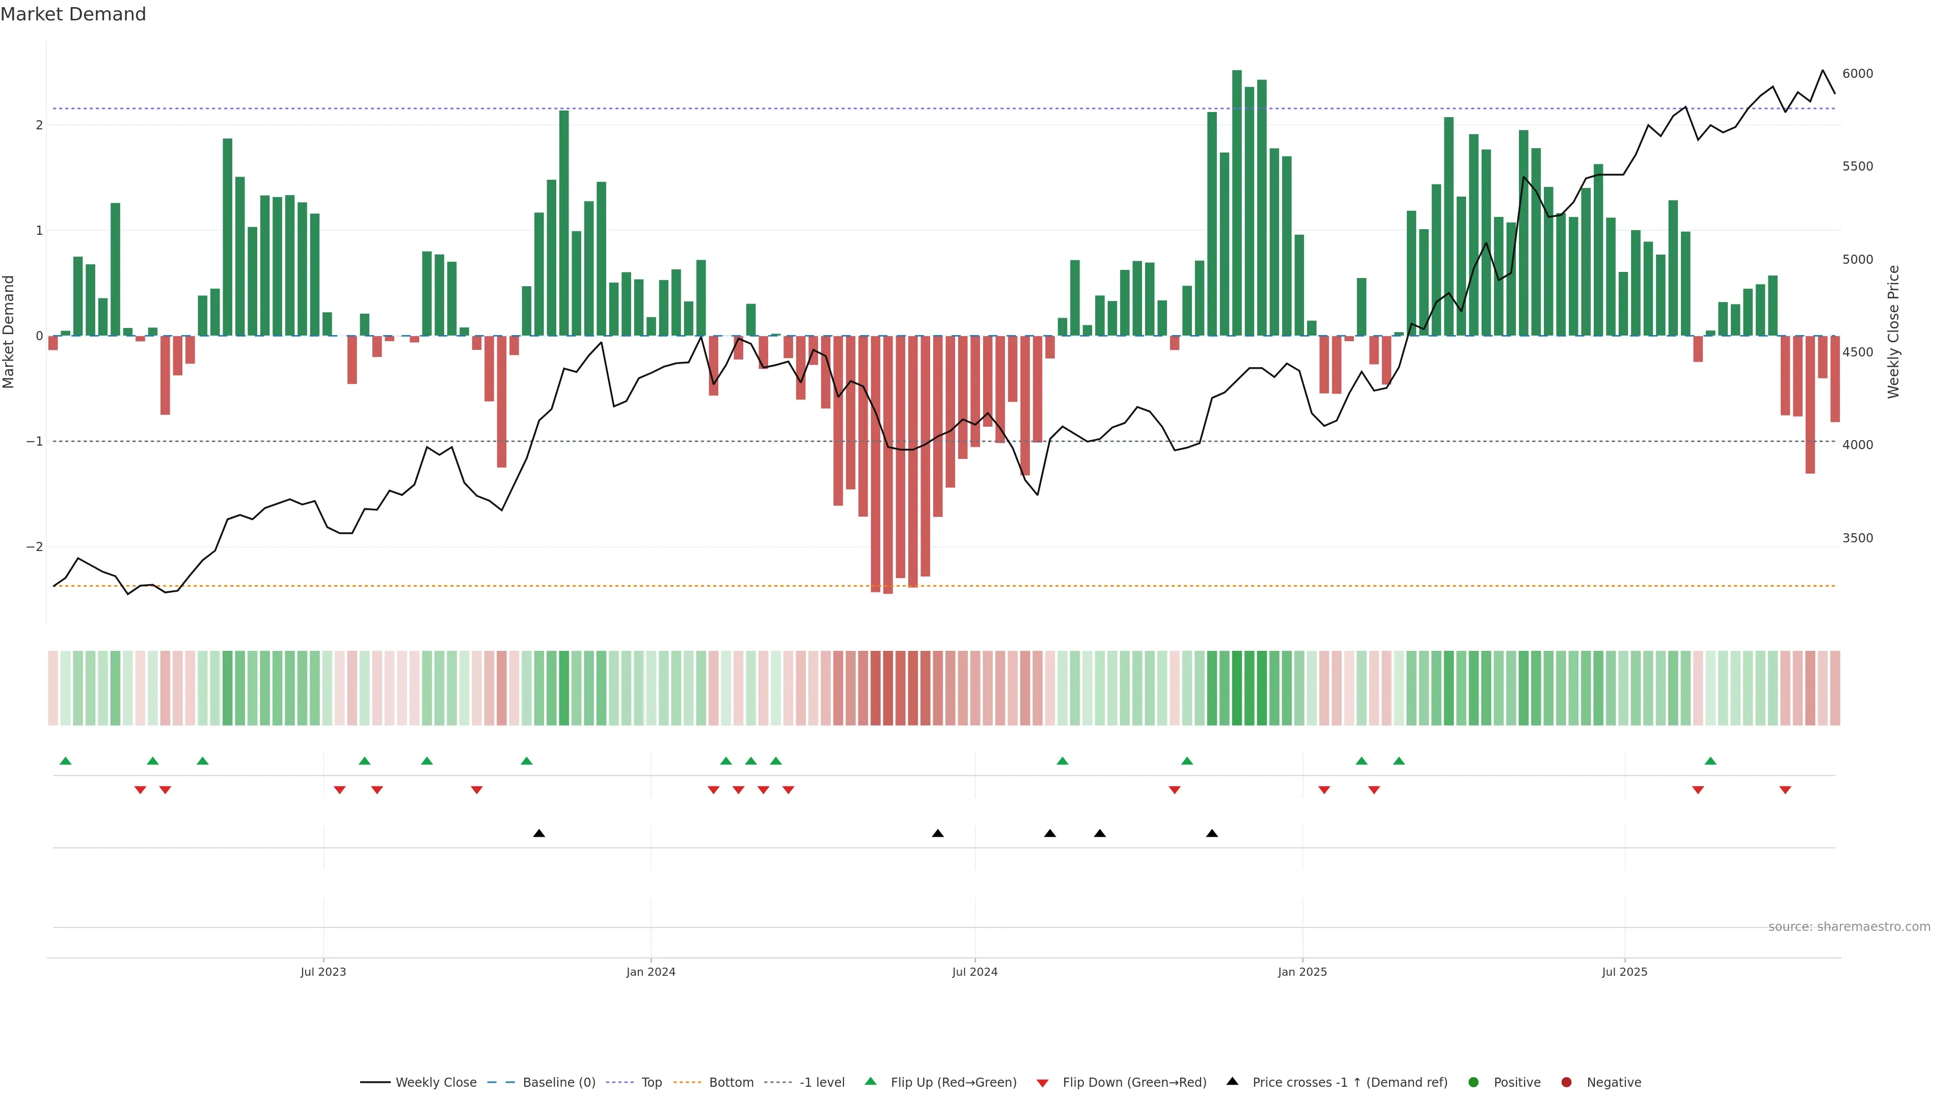Viewport: 1956px width, 1100px height.
Task: Click the red Flip Down legend triangle
Action: [1043, 1083]
